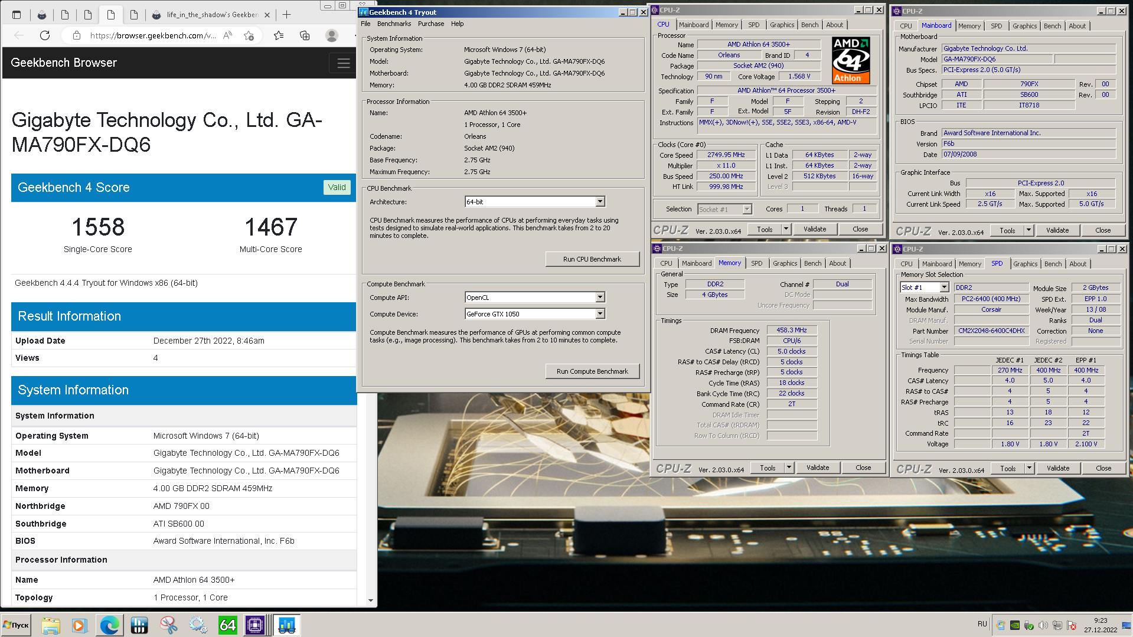This screenshot has height=637, width=1133.
Task: Click Run Compute Benchmark button
Action: 592,371
